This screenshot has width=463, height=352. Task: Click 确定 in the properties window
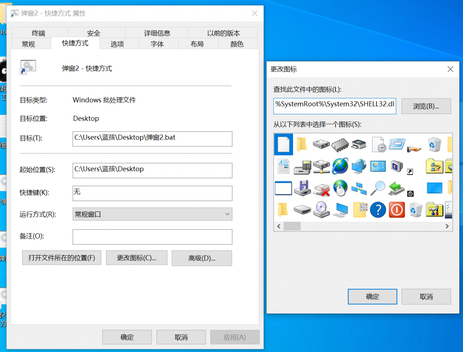127,337
